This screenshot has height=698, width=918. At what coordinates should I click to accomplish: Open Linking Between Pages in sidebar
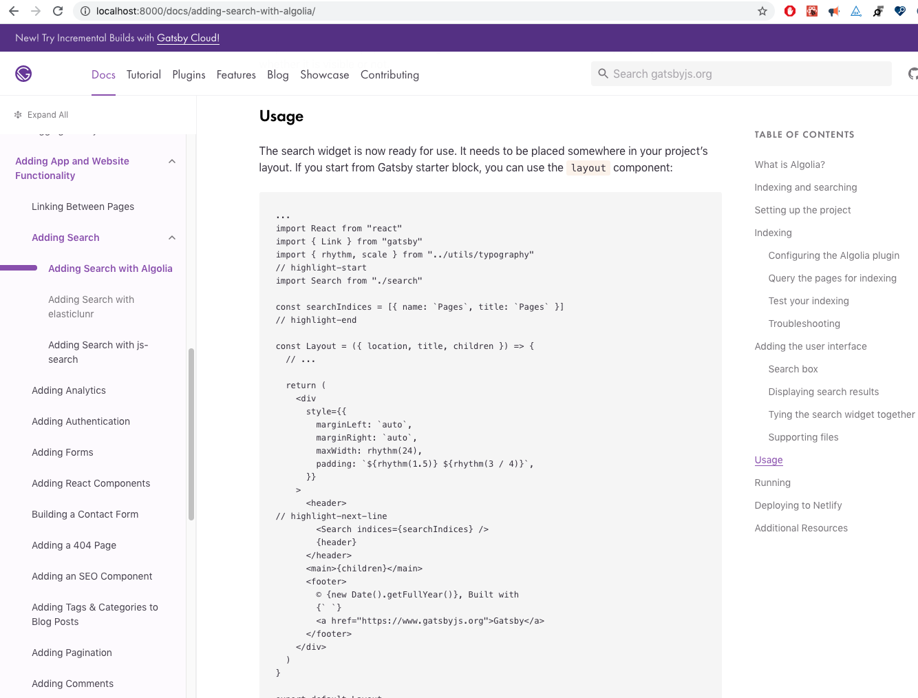click(x=83, y=207)
